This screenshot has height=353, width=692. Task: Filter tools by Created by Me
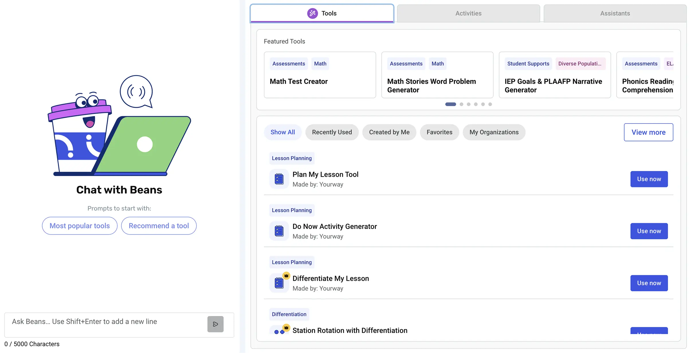click(x=389, y=132)
